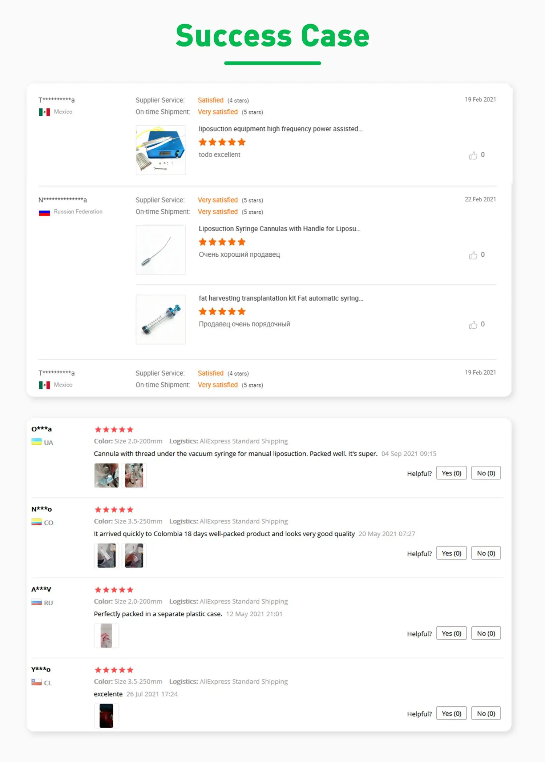Viewport: 545px width, 762px height.
Task: Click the Russian Federation flag icon
Action: point(44,212)
